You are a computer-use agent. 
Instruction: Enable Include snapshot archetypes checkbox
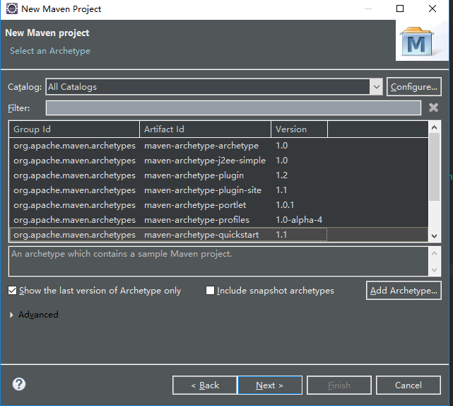(210, 290)
